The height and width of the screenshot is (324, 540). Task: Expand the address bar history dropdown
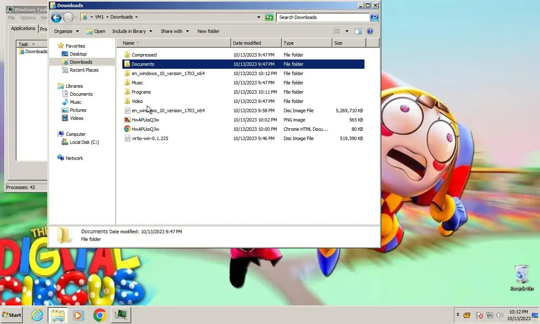259,17
